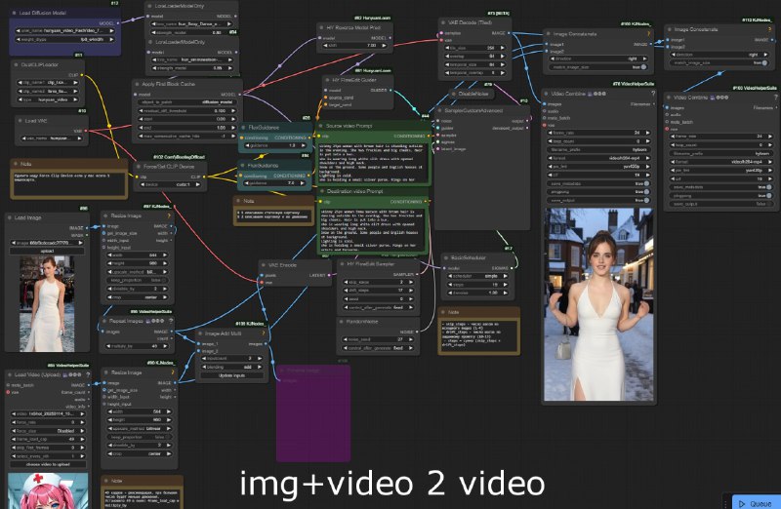Toggle pingpong on Video Combine #160
This screenshot has height=509, width=781.
pyautogui.click(x=721, y=196)
